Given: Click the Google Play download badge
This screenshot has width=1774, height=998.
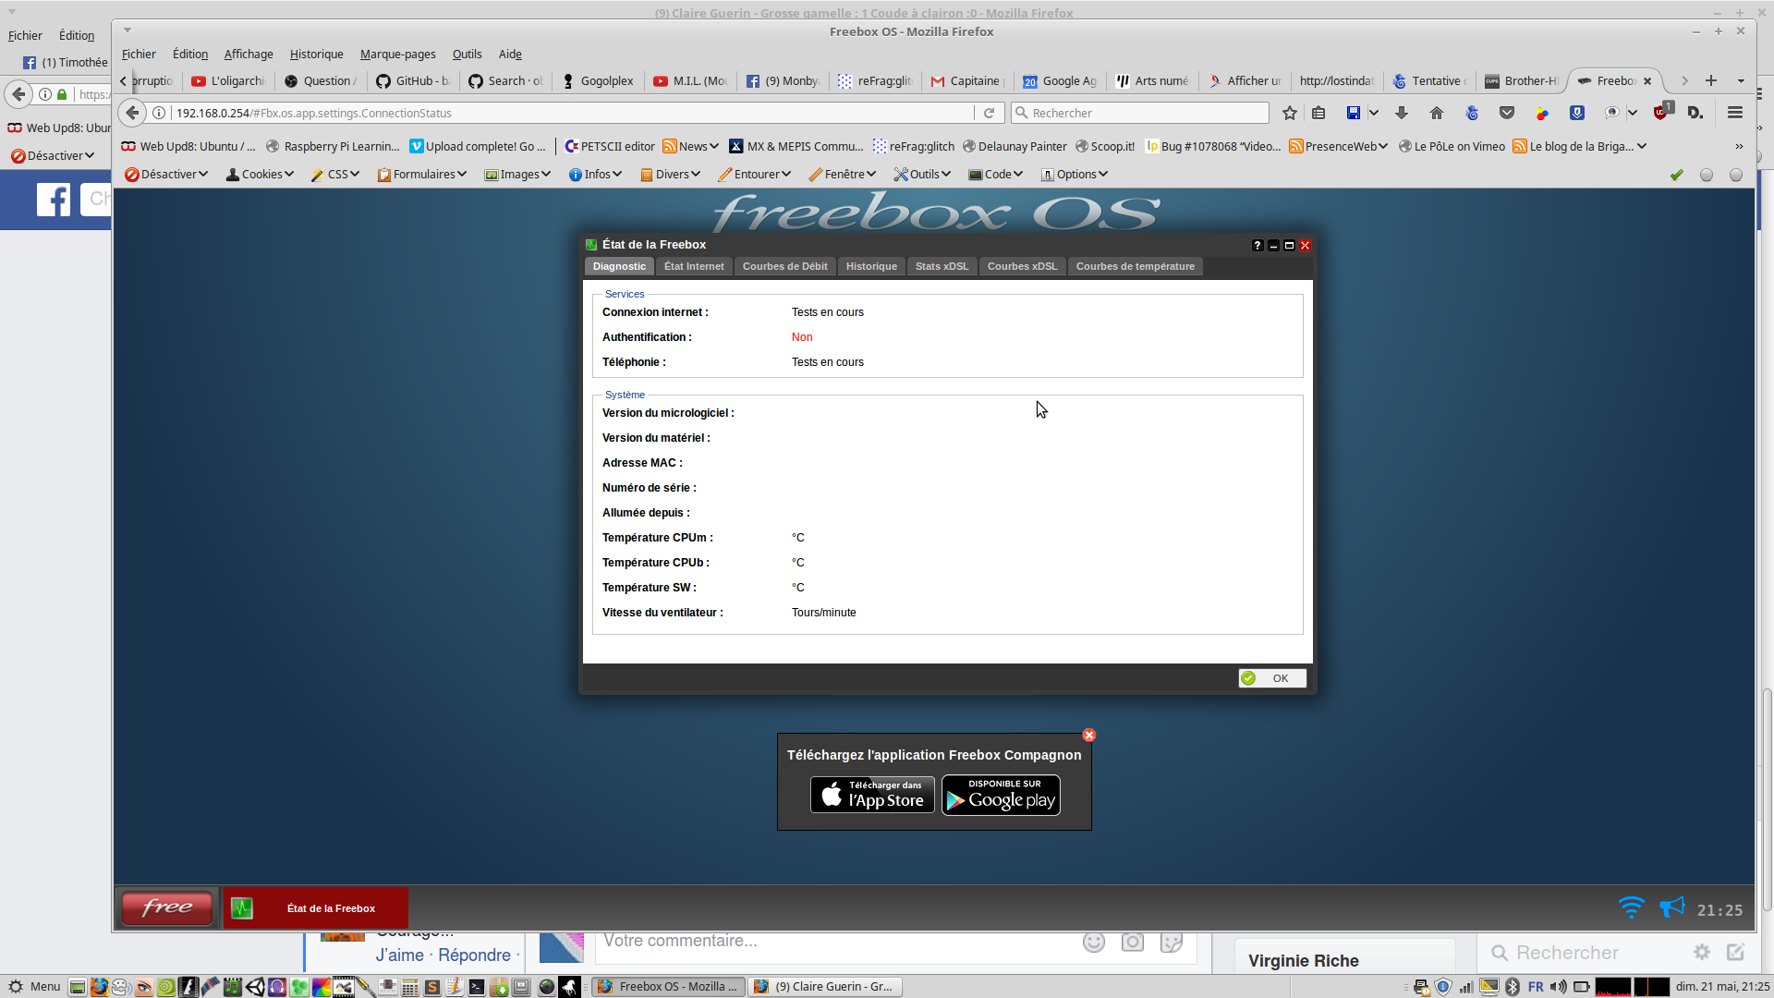Looking at the screenshot, I should click(1001, 796).
